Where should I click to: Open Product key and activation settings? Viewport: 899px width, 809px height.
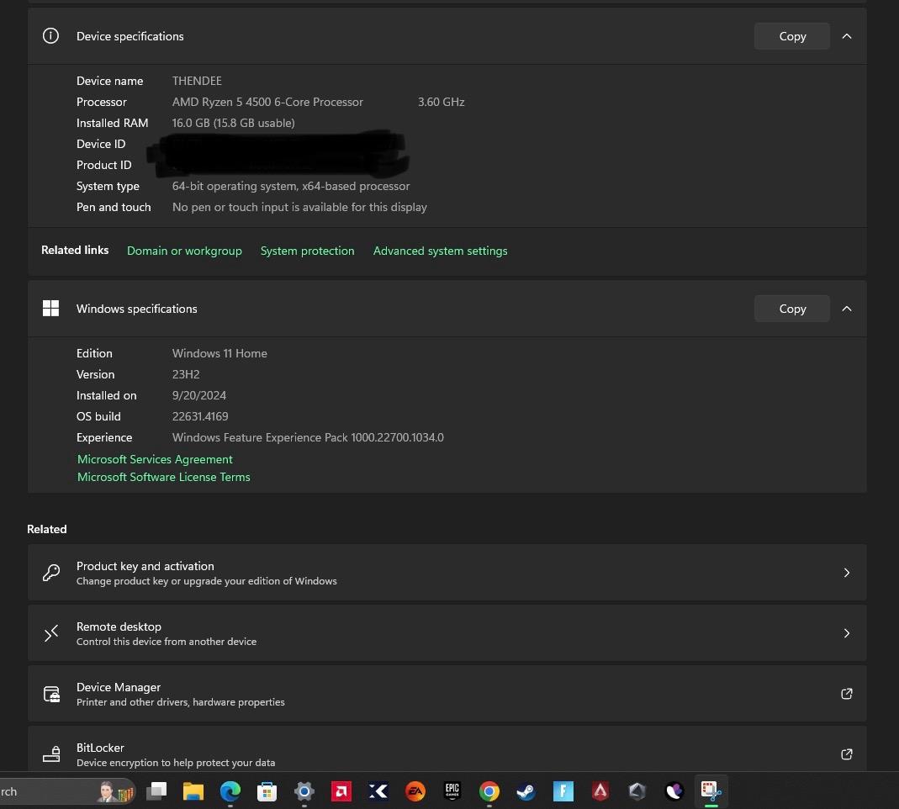pyautogui.click(x=447, y=573)
